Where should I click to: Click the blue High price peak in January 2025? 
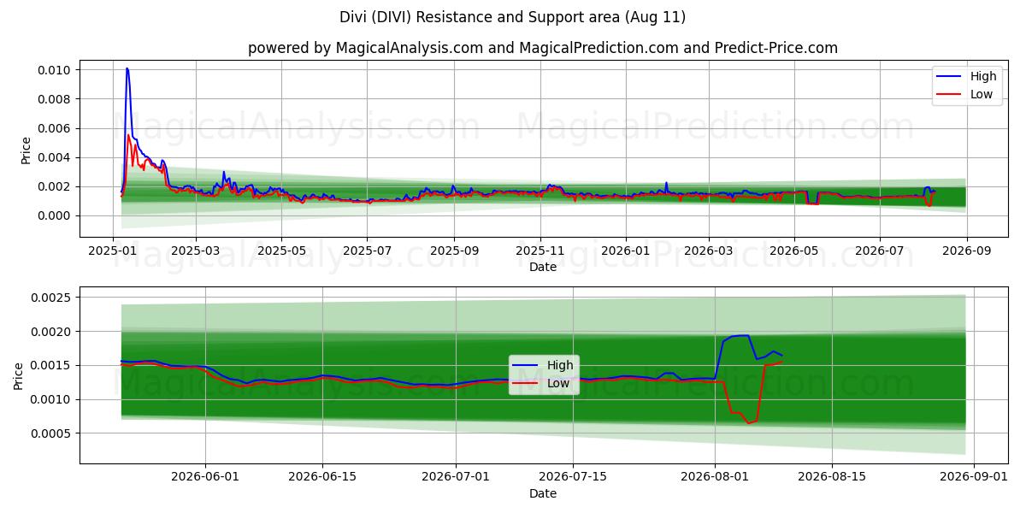(x=127, y=69)
